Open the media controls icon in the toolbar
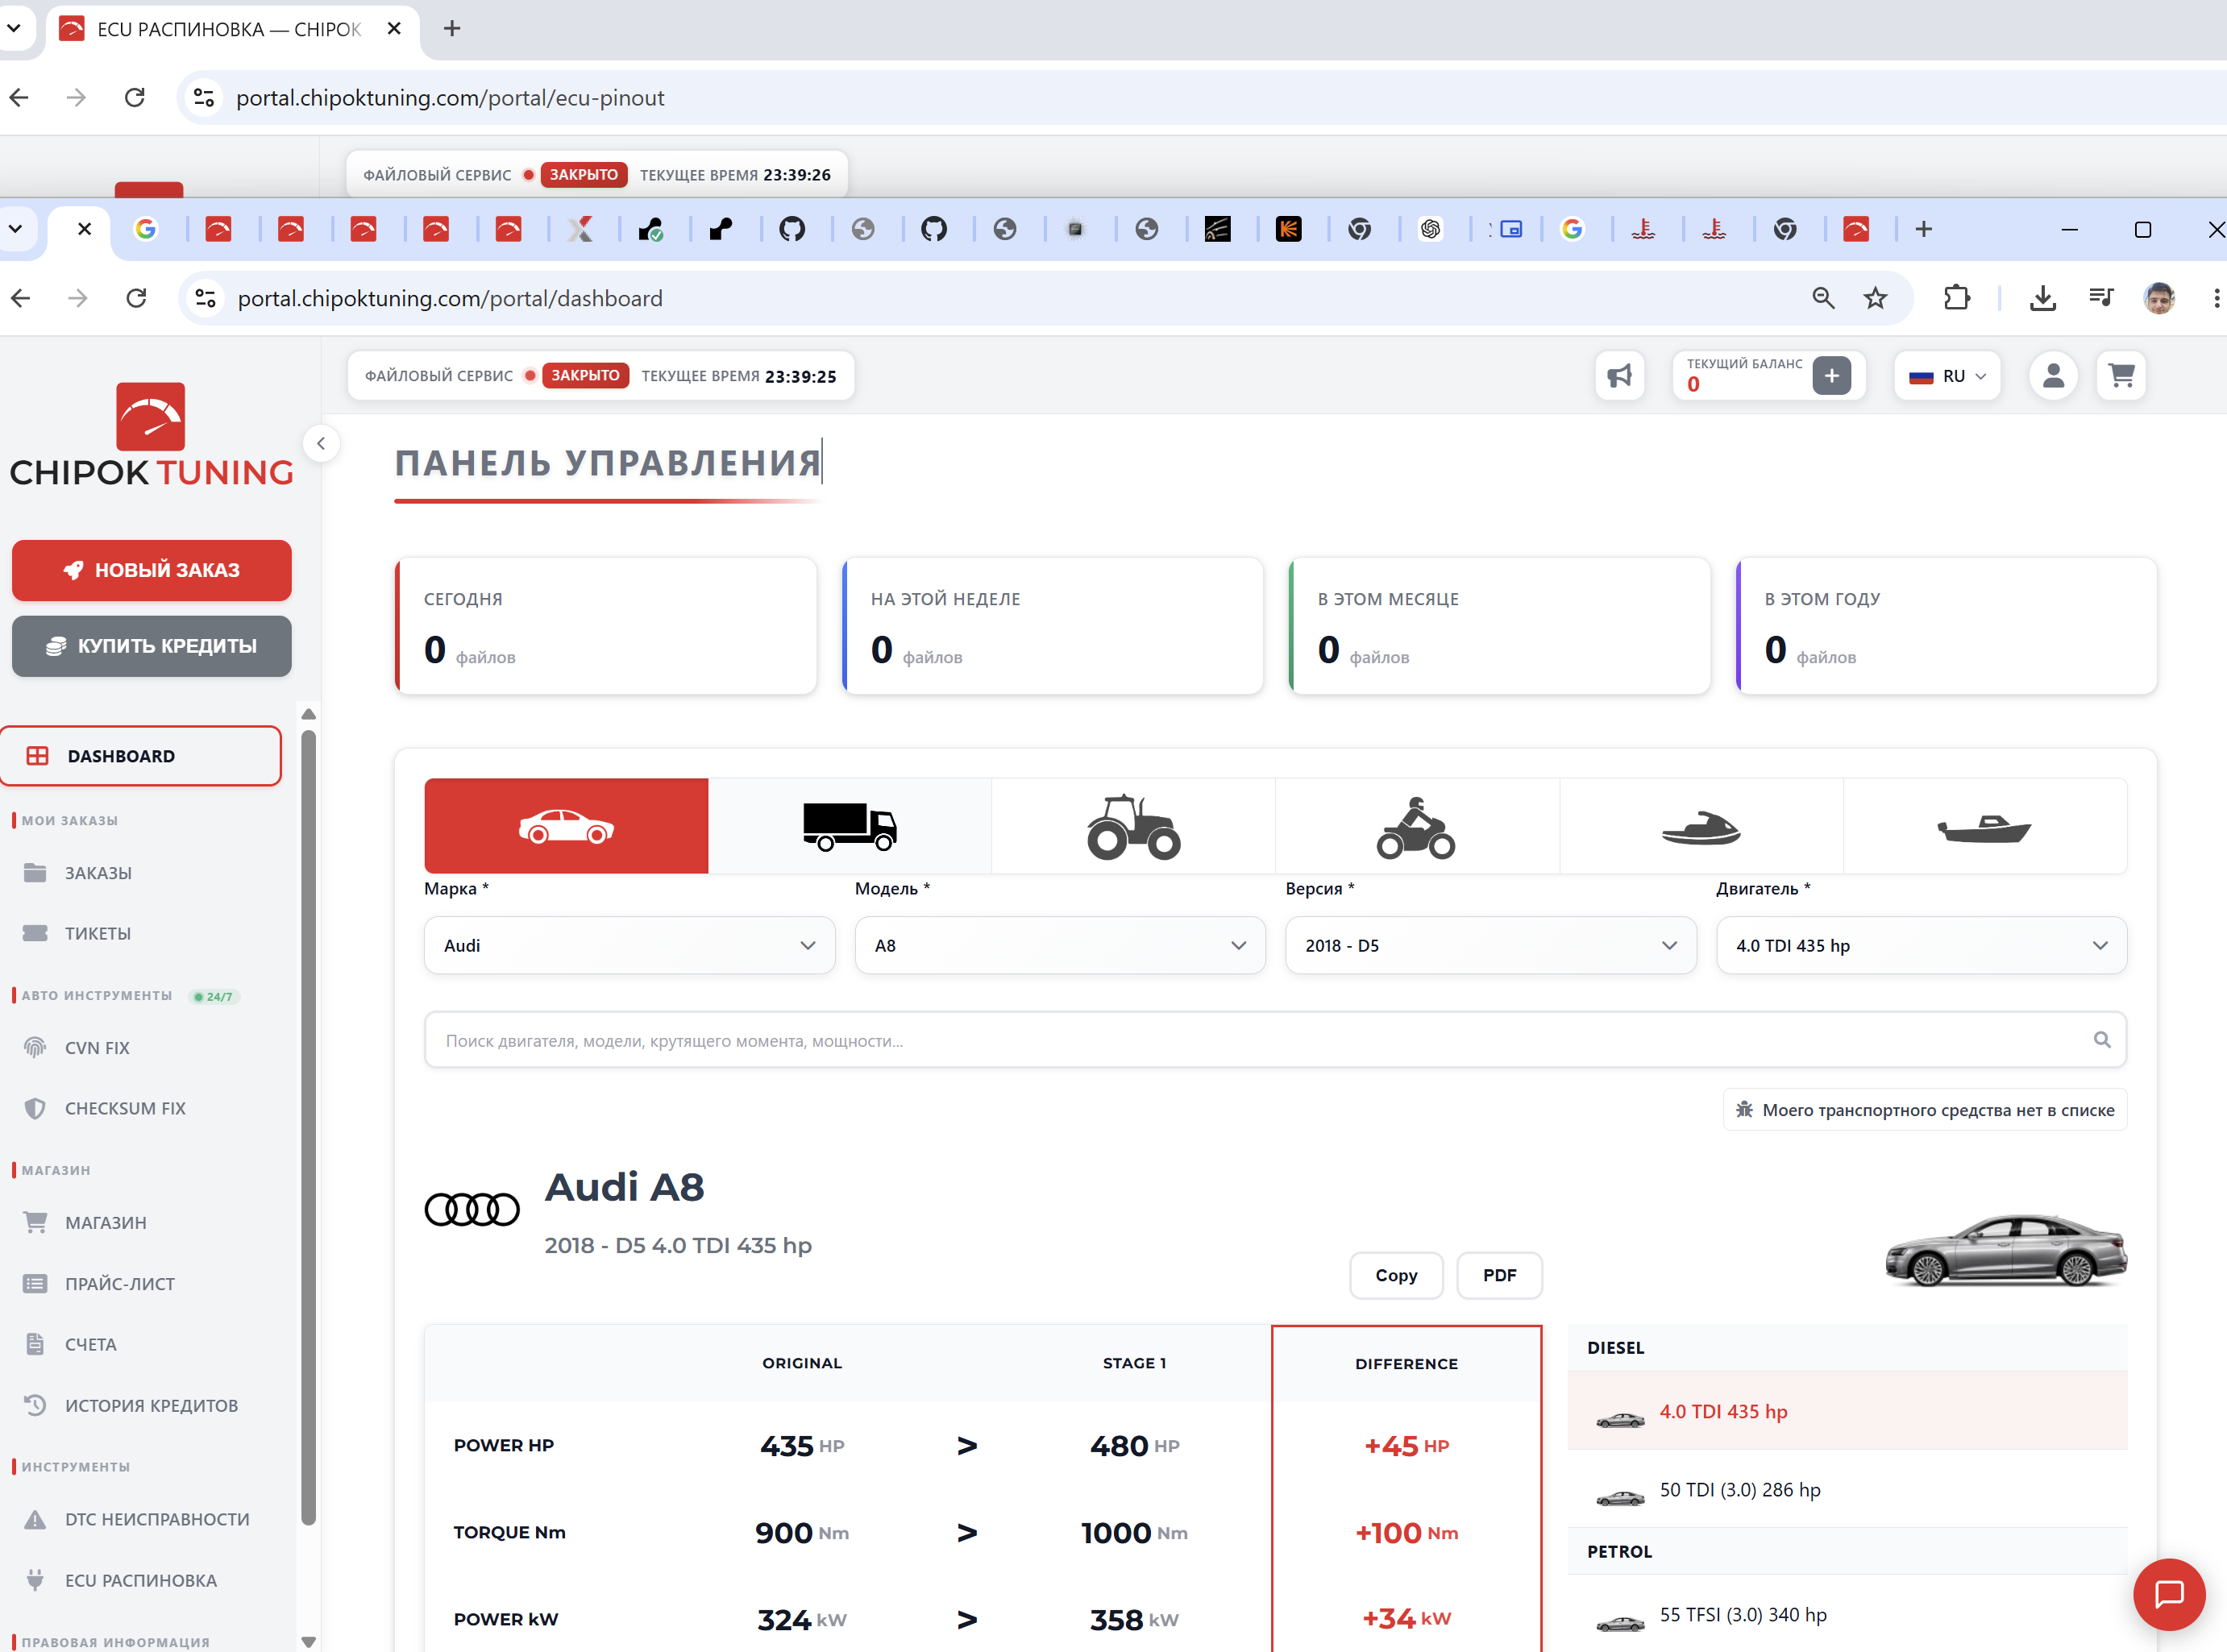Viewport: 2227px width, 1652px height. point(2101,298)
